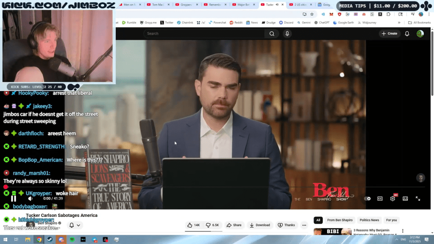Viewport: 434px width, 244px height.
Task: Pause the Kick stream playback
Action: tap(14, 199)
